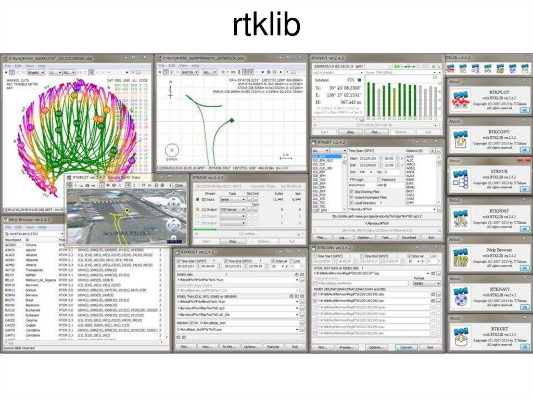Screen dimensions: 533x399
Task: Open View menu in ground track window
Action: point(183,65)
